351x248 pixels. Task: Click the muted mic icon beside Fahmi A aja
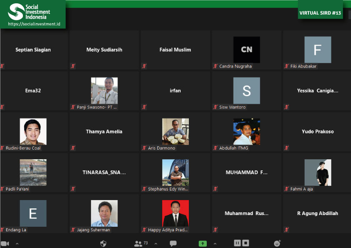(287, 189)
